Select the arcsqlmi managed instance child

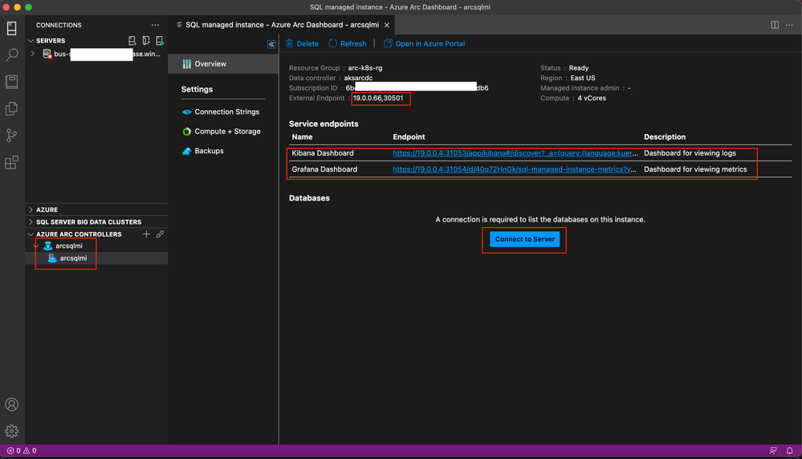[x=73, y=258]
